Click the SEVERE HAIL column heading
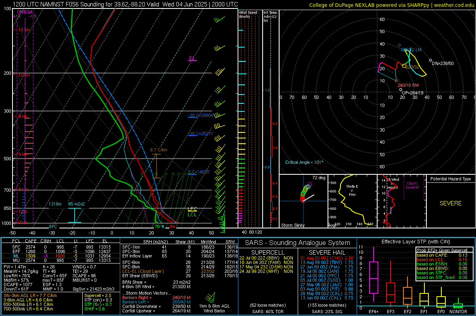476x316 pixels. pyautogui.click(x=327, y=253)
